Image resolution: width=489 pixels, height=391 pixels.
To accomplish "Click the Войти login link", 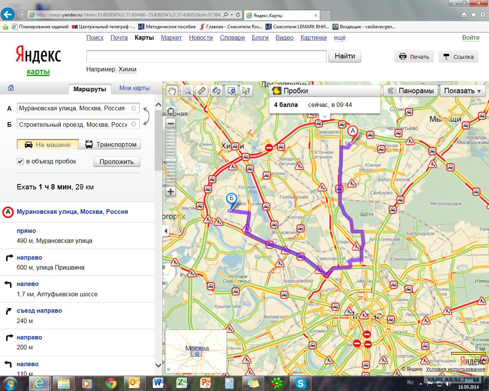I will point(471,38).
